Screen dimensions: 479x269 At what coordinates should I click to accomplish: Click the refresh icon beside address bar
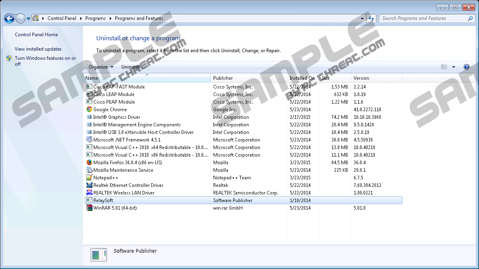click(372, 18)
